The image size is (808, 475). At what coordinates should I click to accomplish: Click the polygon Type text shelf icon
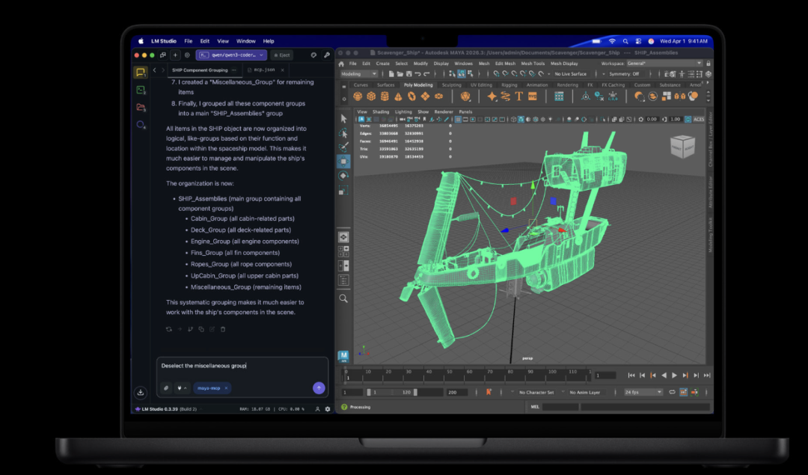[x=519, y=96]
